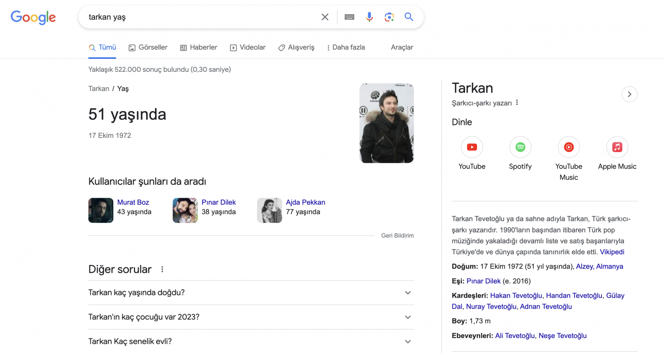Open options dots next to Diğer sorular
The image size is (665, 353).
pyautogui.click(x=162, y=269)
